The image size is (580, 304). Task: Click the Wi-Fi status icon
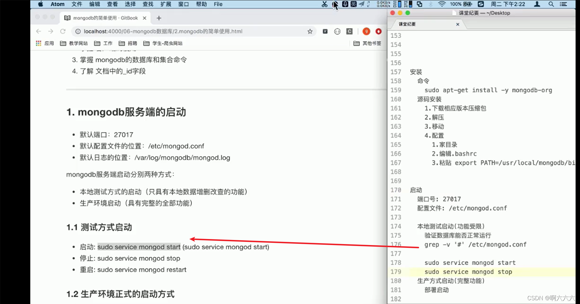tap(442, 4)
